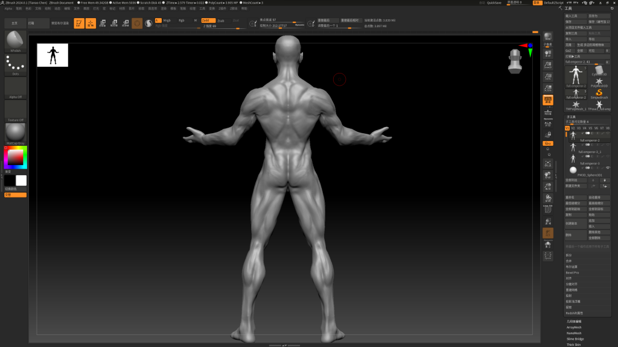Open the Texture Off selector
This screenshot has width=618, height=347.
[x=15, y=111]
